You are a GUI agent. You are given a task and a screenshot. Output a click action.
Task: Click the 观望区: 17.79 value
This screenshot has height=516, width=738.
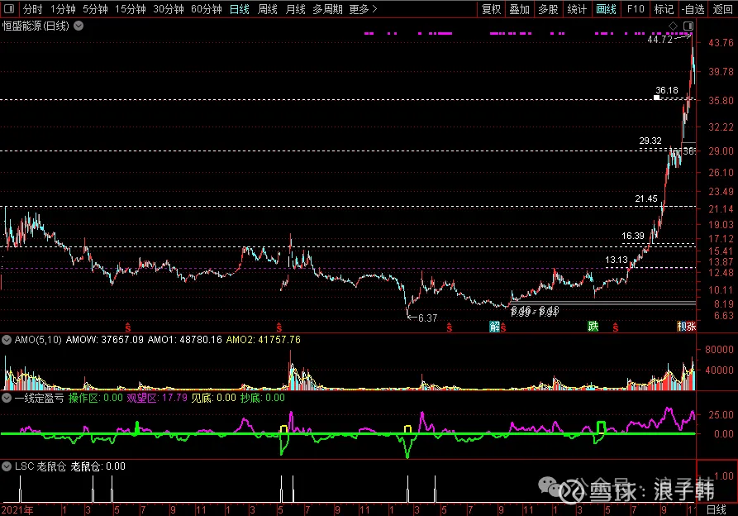point(157,398)
